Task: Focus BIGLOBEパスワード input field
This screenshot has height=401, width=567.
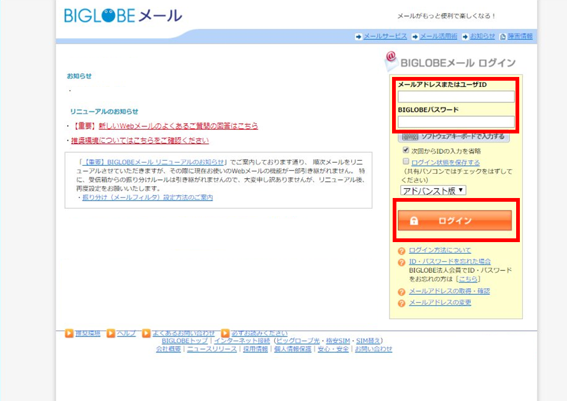Action: 456,122
